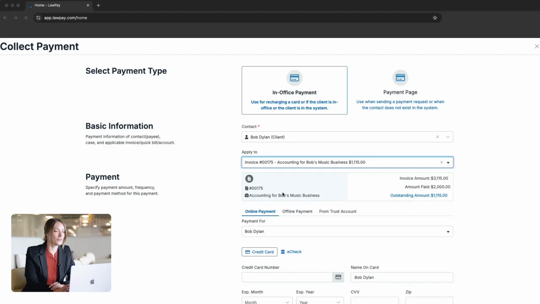Click the Zip input field
The width and height of the screenshot is (540, 304).
[x=429, y=301]
